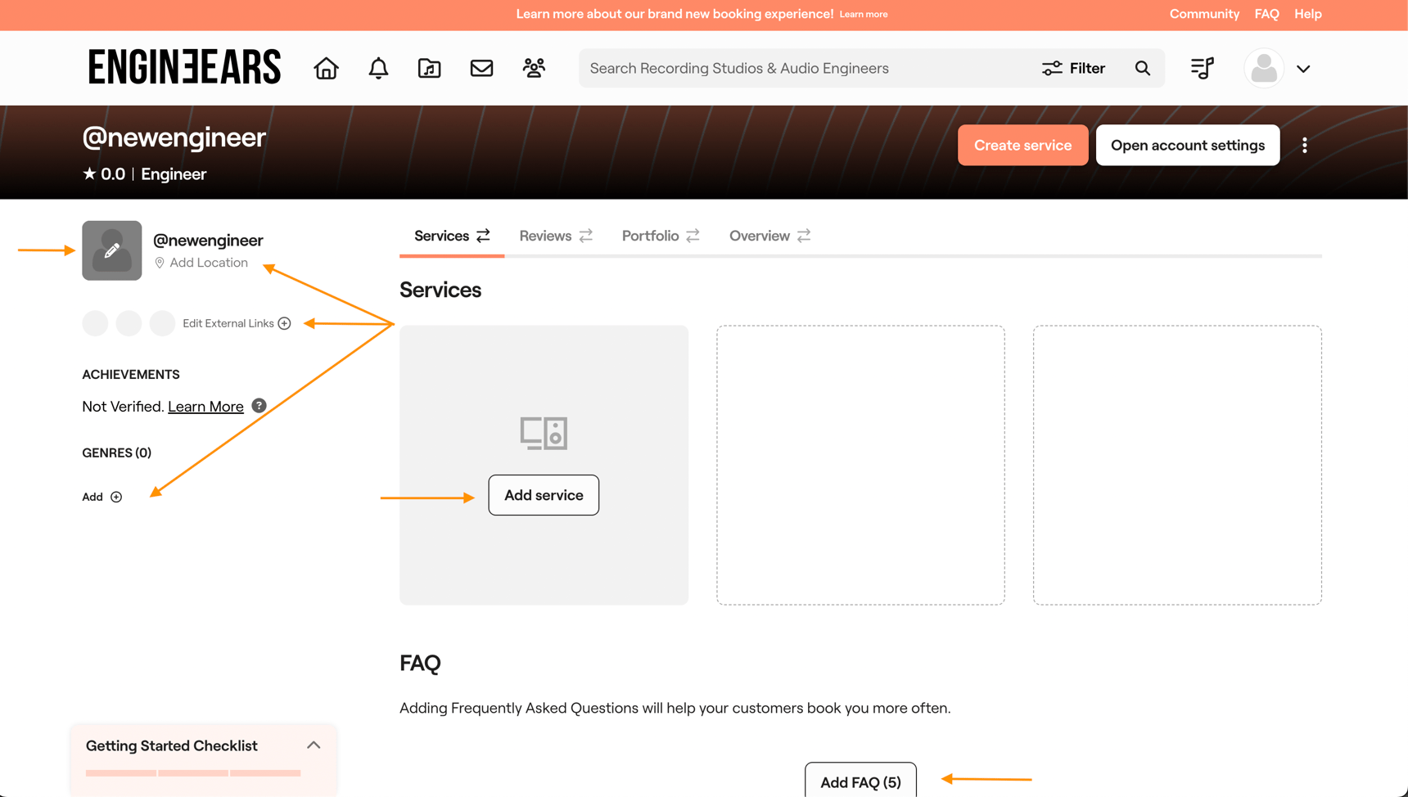The height and width of the screenshot is (797, 1408).
Task: Switch to the Reviews tab
Action: pos(545,236)
